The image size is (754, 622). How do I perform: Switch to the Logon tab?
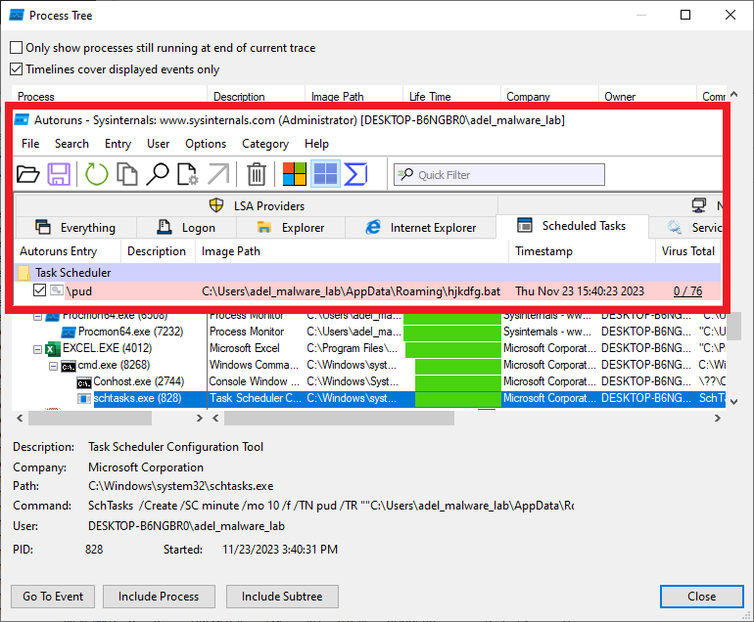pyautogui.click(x=187, y=227)
